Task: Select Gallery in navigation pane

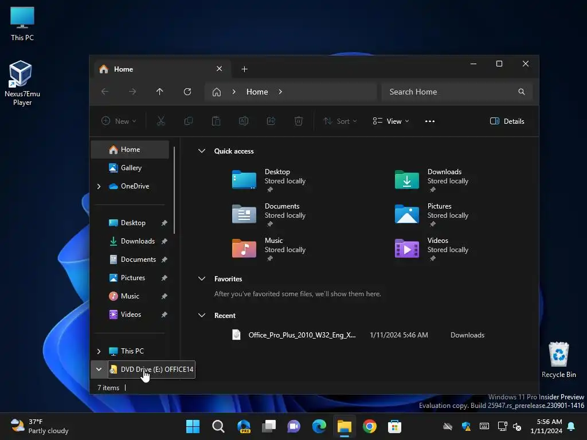Action: [130, 168]
